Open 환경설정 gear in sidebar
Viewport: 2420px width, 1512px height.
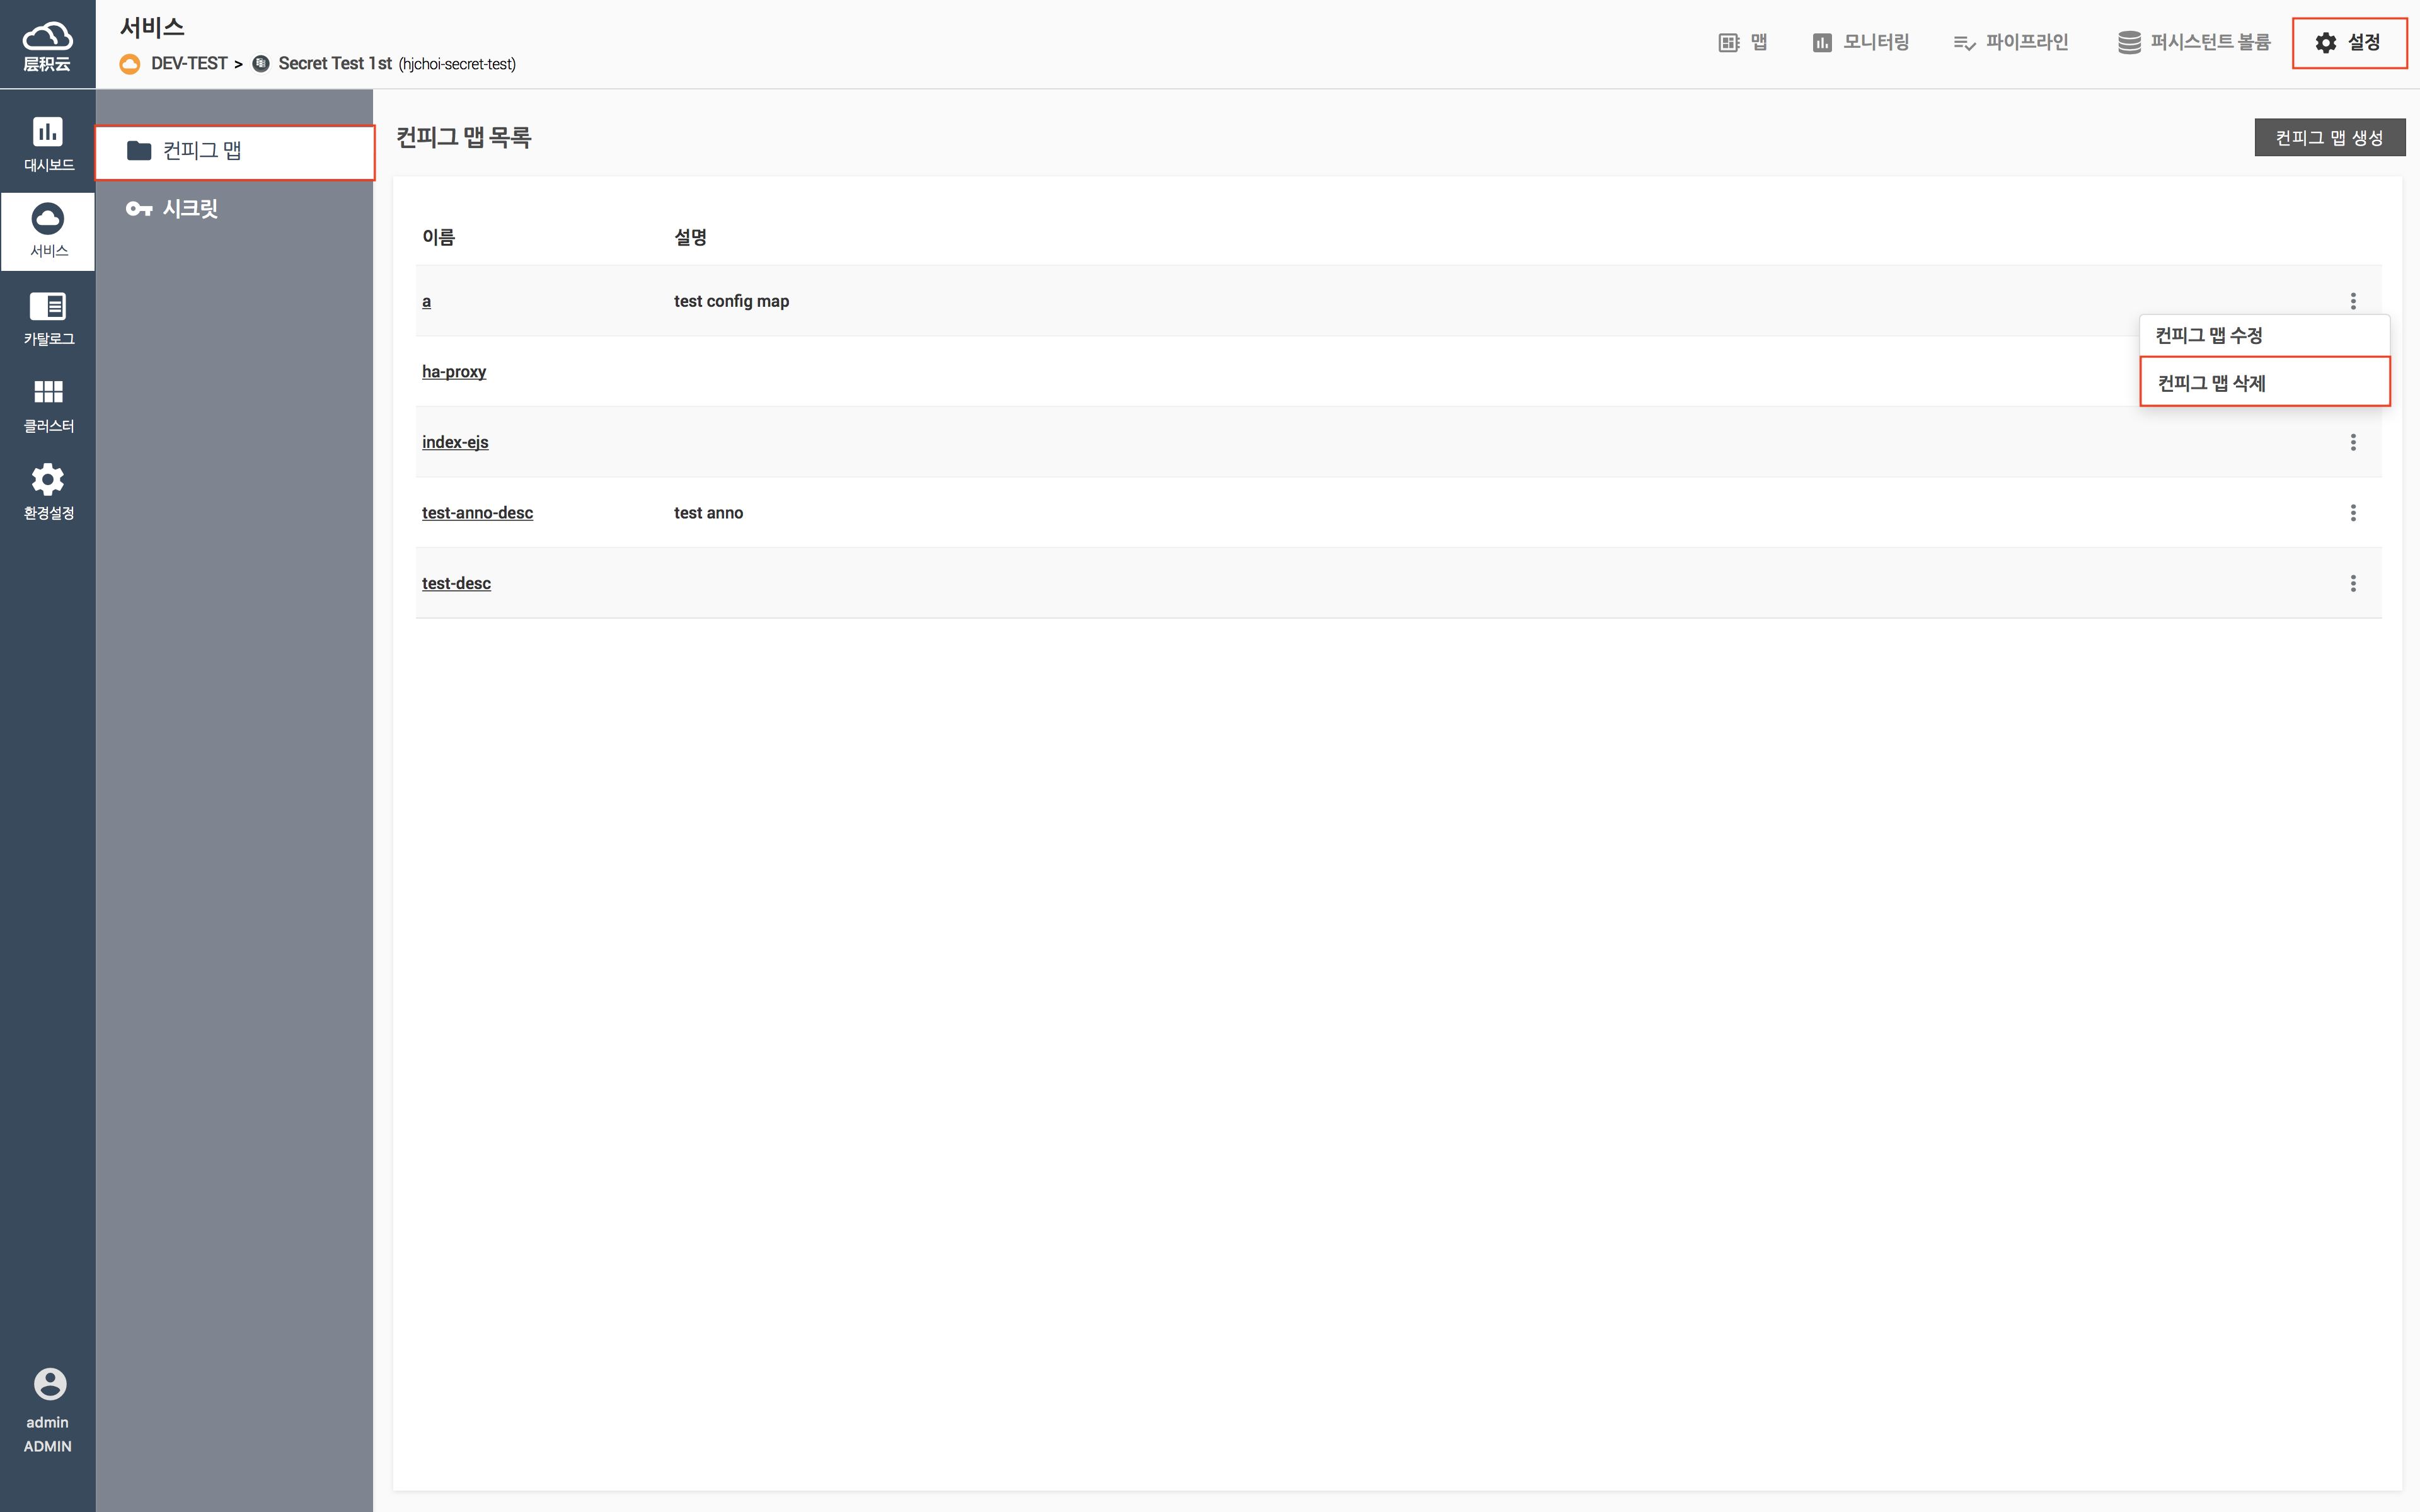tap(48, 492)
